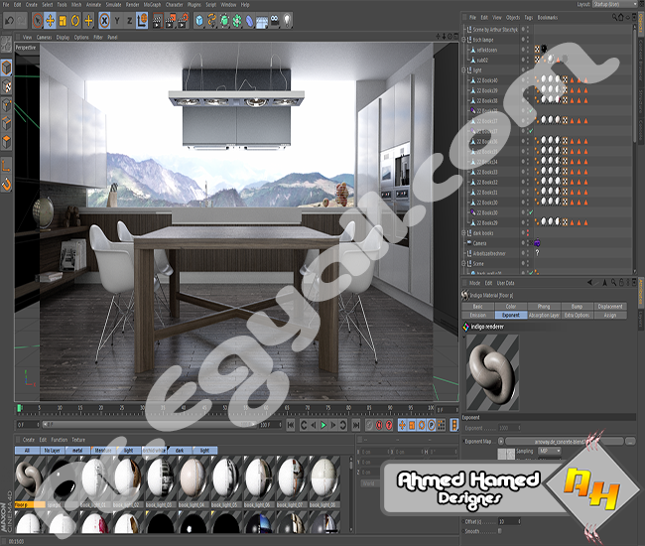Go to end of animation
This screenshot has width=645, height=546.
pos(356,425)
